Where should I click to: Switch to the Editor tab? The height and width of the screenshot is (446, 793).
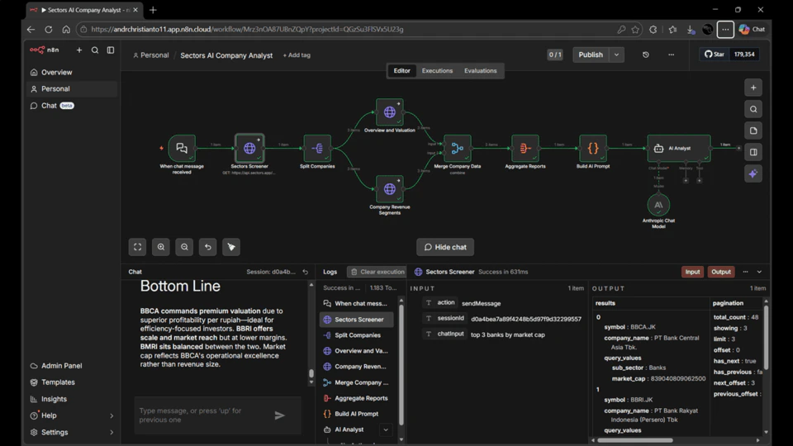pos(402,71)
